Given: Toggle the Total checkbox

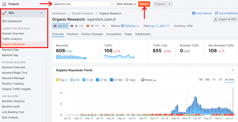Looking at the screenshot, I should pyautogui.click(x=127, y=80).
